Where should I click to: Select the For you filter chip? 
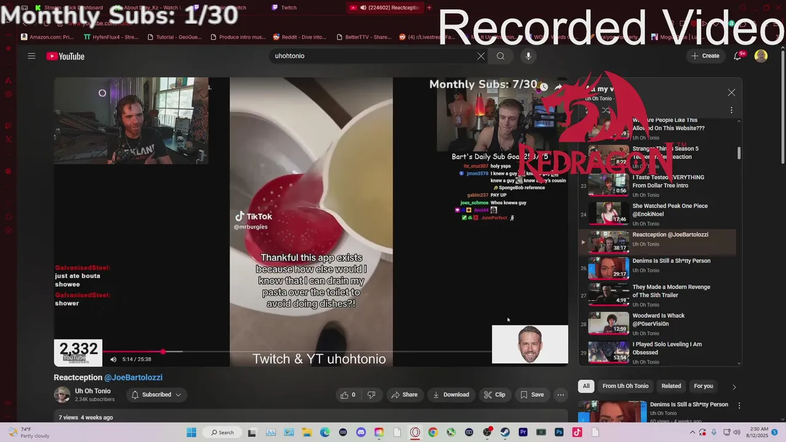point(703,386)
